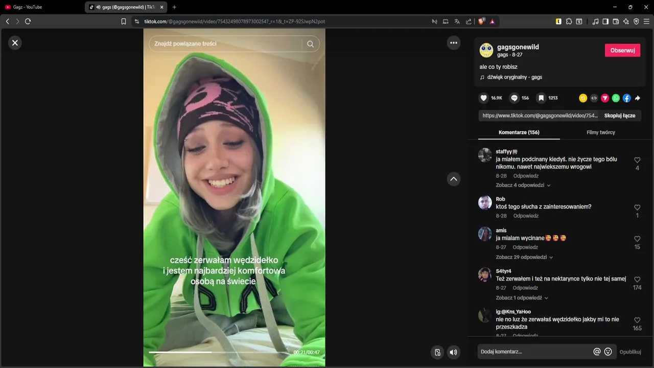Open a new browser tab
Viewport: 654px width, 368px height.
point(174,7)
